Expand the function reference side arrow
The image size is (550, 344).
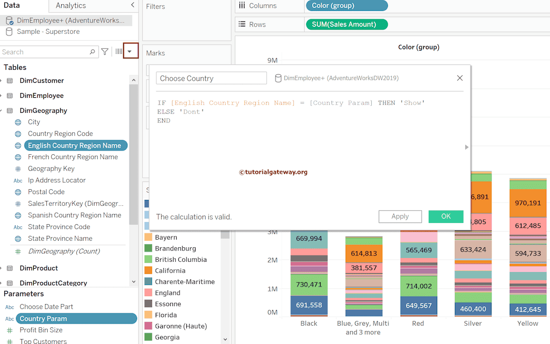pos(466,147)
